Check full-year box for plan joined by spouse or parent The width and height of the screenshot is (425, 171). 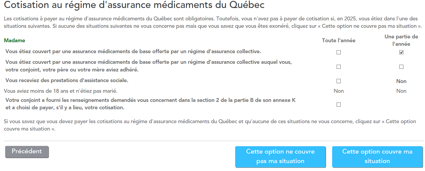(x=339, y=67)
